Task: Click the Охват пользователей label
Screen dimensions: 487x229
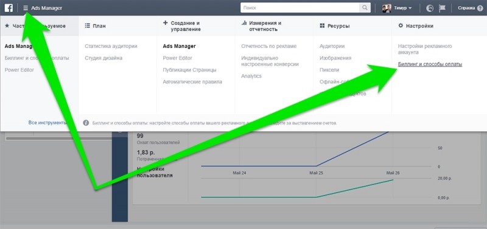Action: (158, 143)
